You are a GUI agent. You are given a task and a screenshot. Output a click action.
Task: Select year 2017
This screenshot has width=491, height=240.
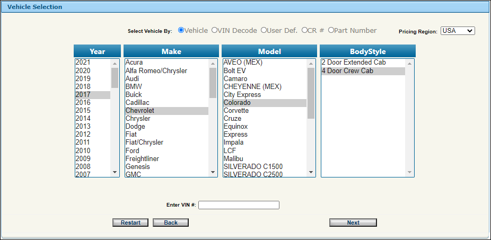click(93, 94)
